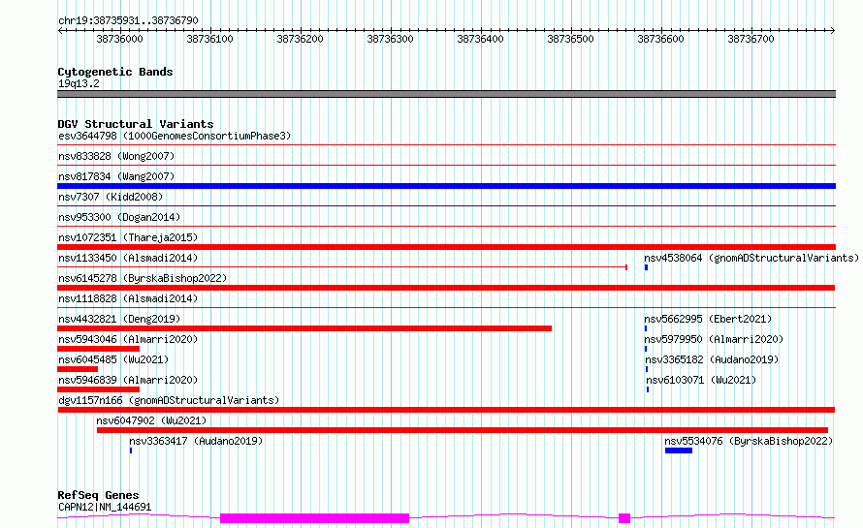Click the ruler's left arrow end

(x=60, y=31)
